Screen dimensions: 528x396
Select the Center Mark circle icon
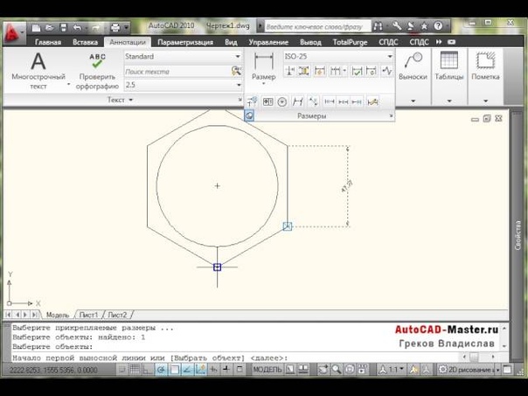click(x=282, y=101)
